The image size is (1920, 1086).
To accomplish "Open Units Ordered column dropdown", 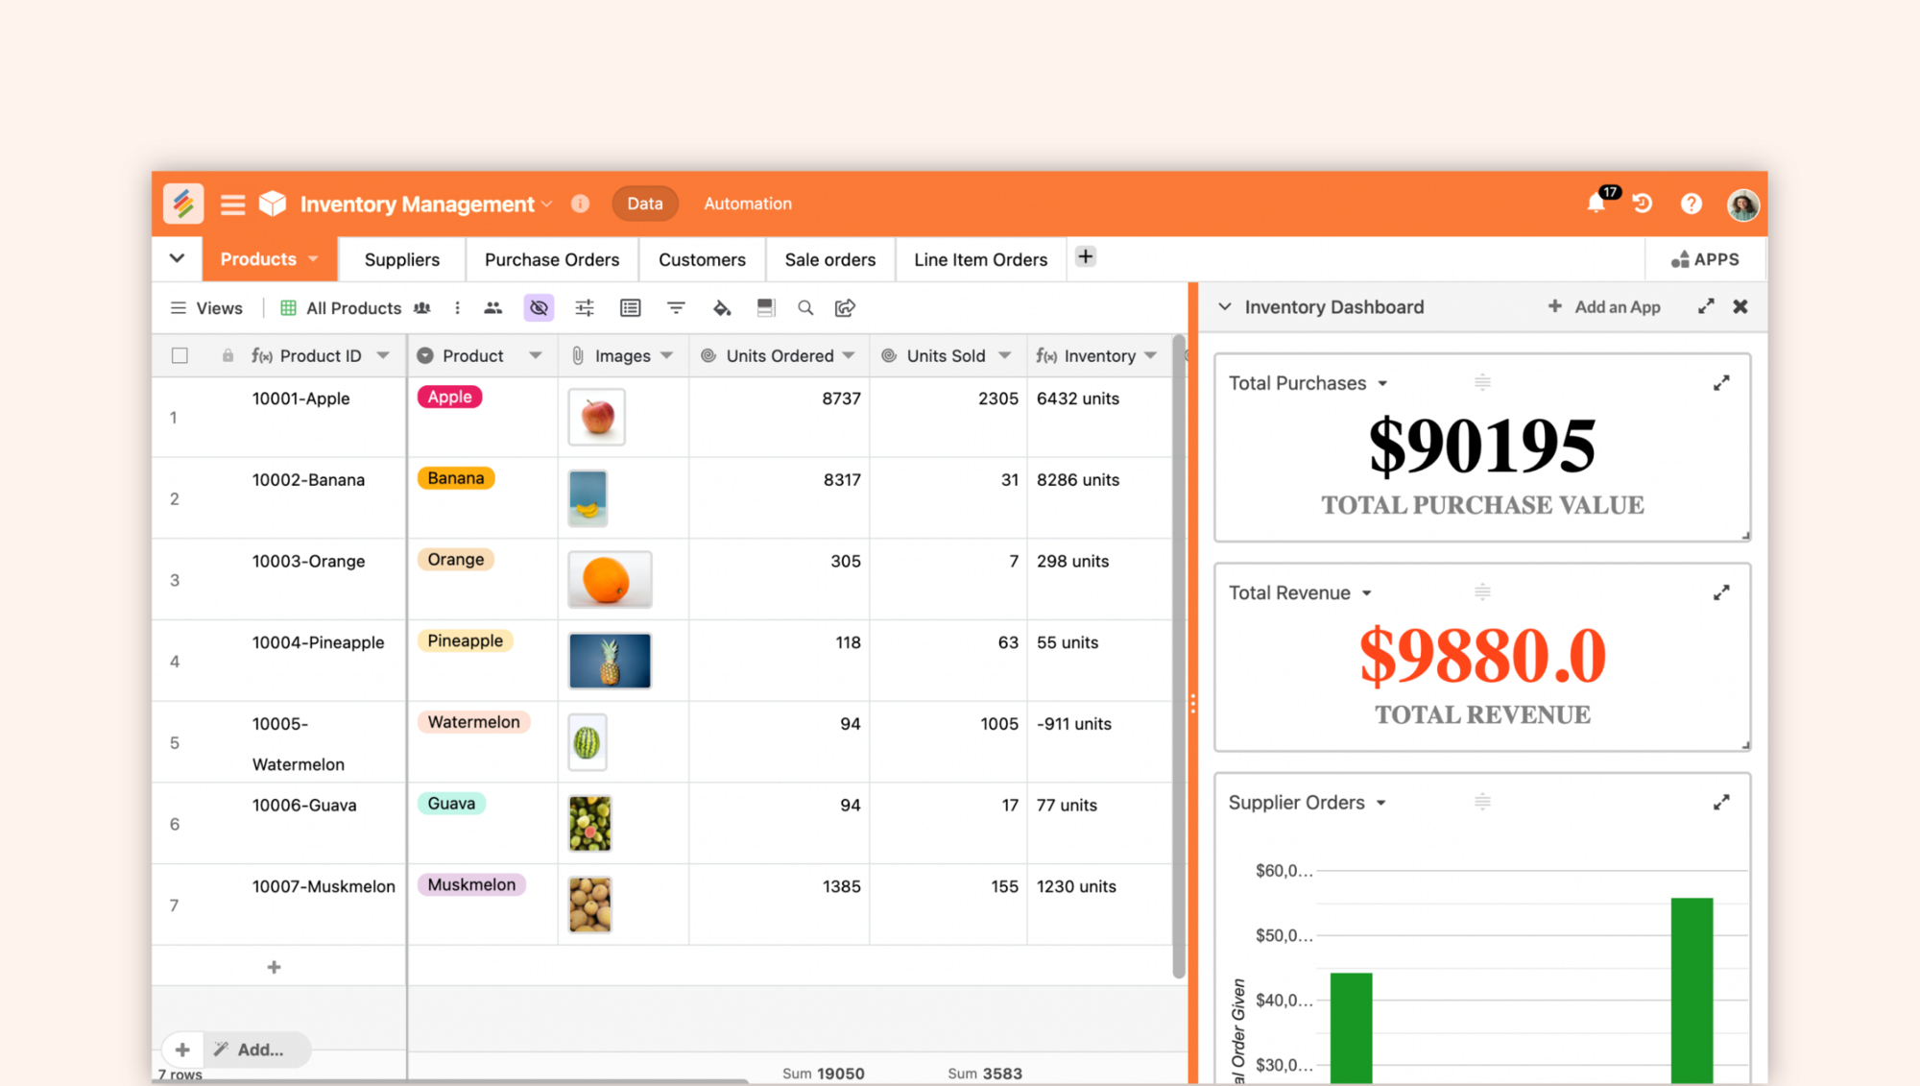I will pos(849,355).
